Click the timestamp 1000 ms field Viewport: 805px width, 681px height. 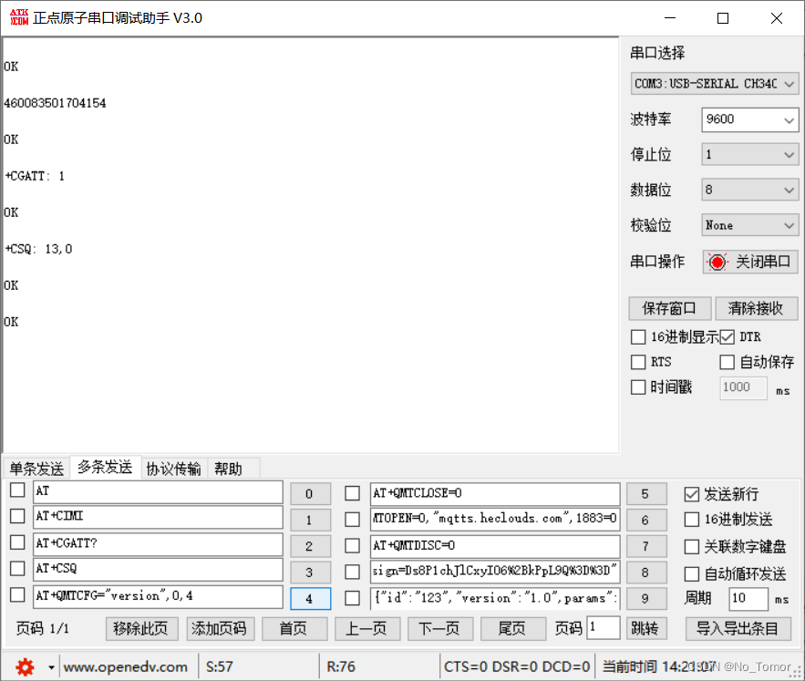pyautogui.click(x=743, y=387)
